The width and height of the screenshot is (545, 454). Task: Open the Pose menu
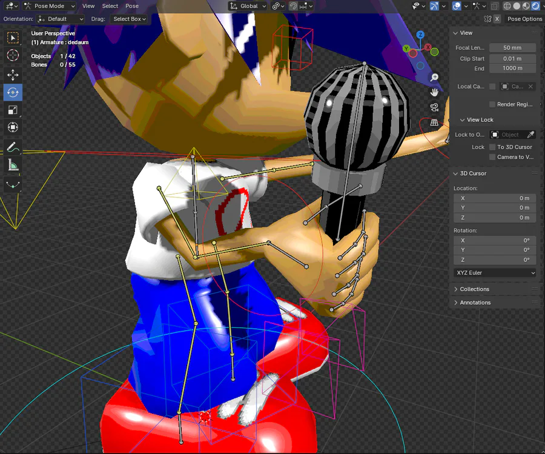pos(132,6)
